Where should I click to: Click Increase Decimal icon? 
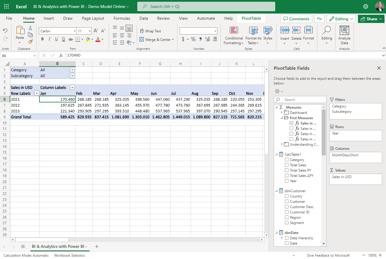point(207,39)
